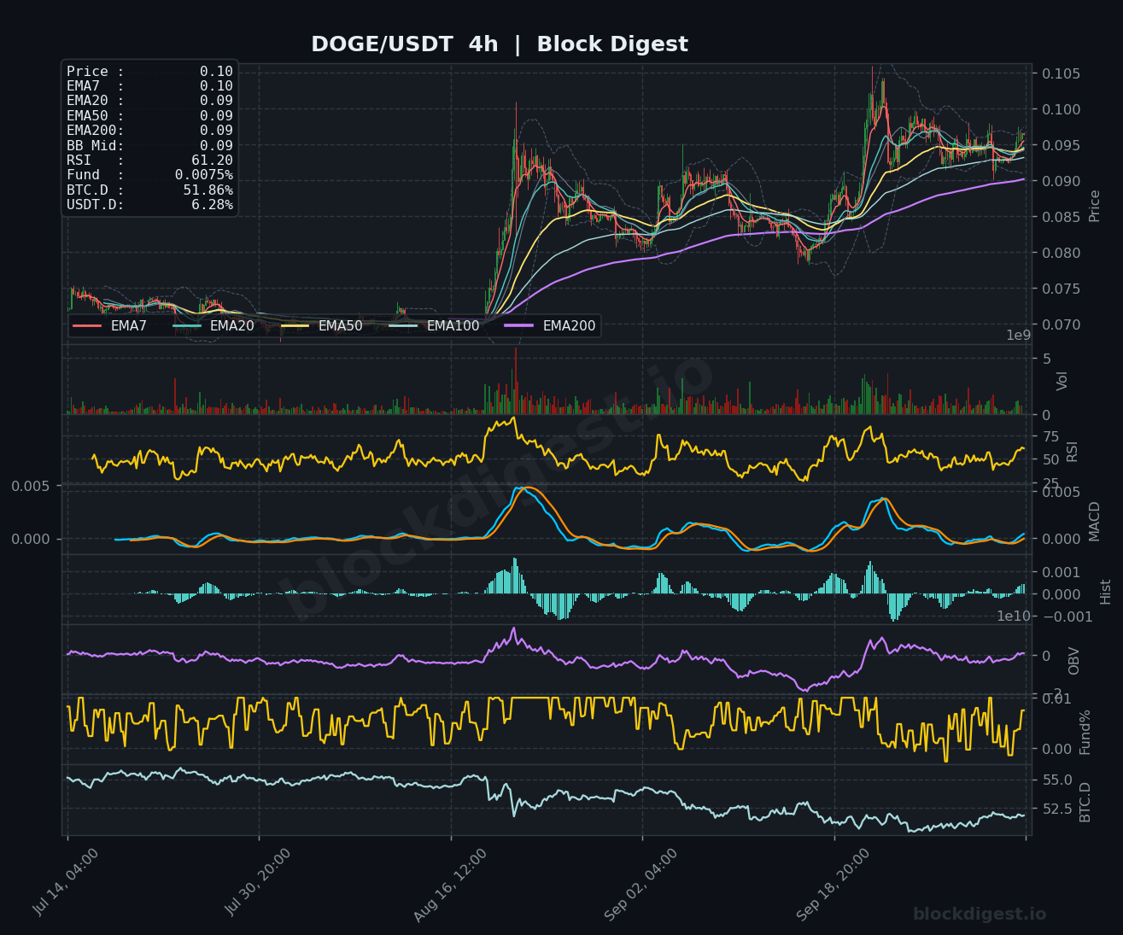The image size is (1123, 935).
Task: Click the USDT.D 6.28% value row
Action: pyautogui.click(x=149, y=205)
